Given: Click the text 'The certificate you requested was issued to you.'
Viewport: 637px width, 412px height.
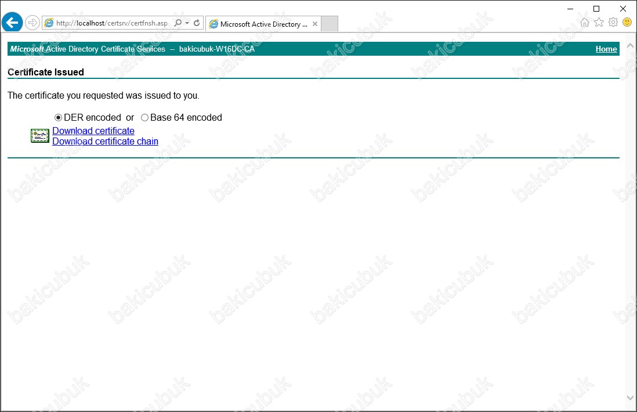Looking at the screenshot, I should (103, 96).
